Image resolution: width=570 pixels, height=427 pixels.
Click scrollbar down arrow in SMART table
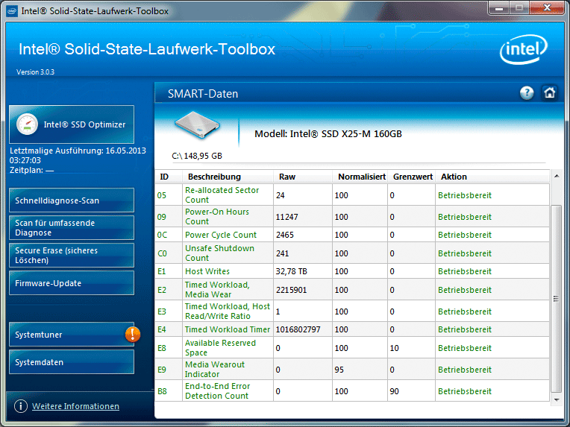[x=556, y=399]
